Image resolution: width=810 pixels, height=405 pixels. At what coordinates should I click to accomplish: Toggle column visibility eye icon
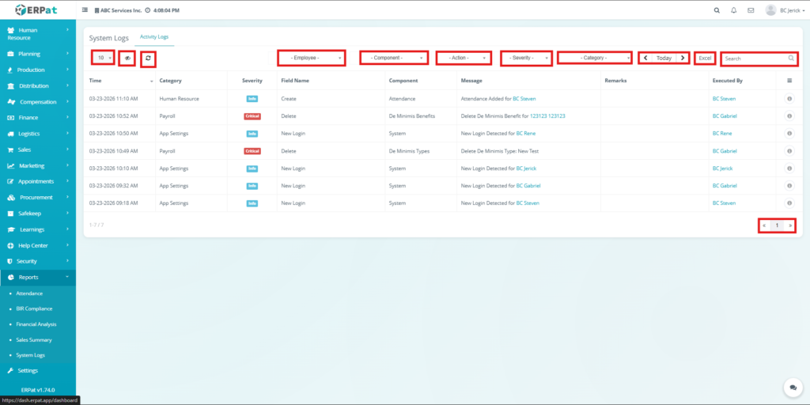[x=127, y=58]
